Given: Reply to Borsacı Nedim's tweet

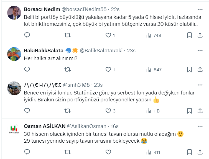Looking at the screenshot, I should coord(27,35).
